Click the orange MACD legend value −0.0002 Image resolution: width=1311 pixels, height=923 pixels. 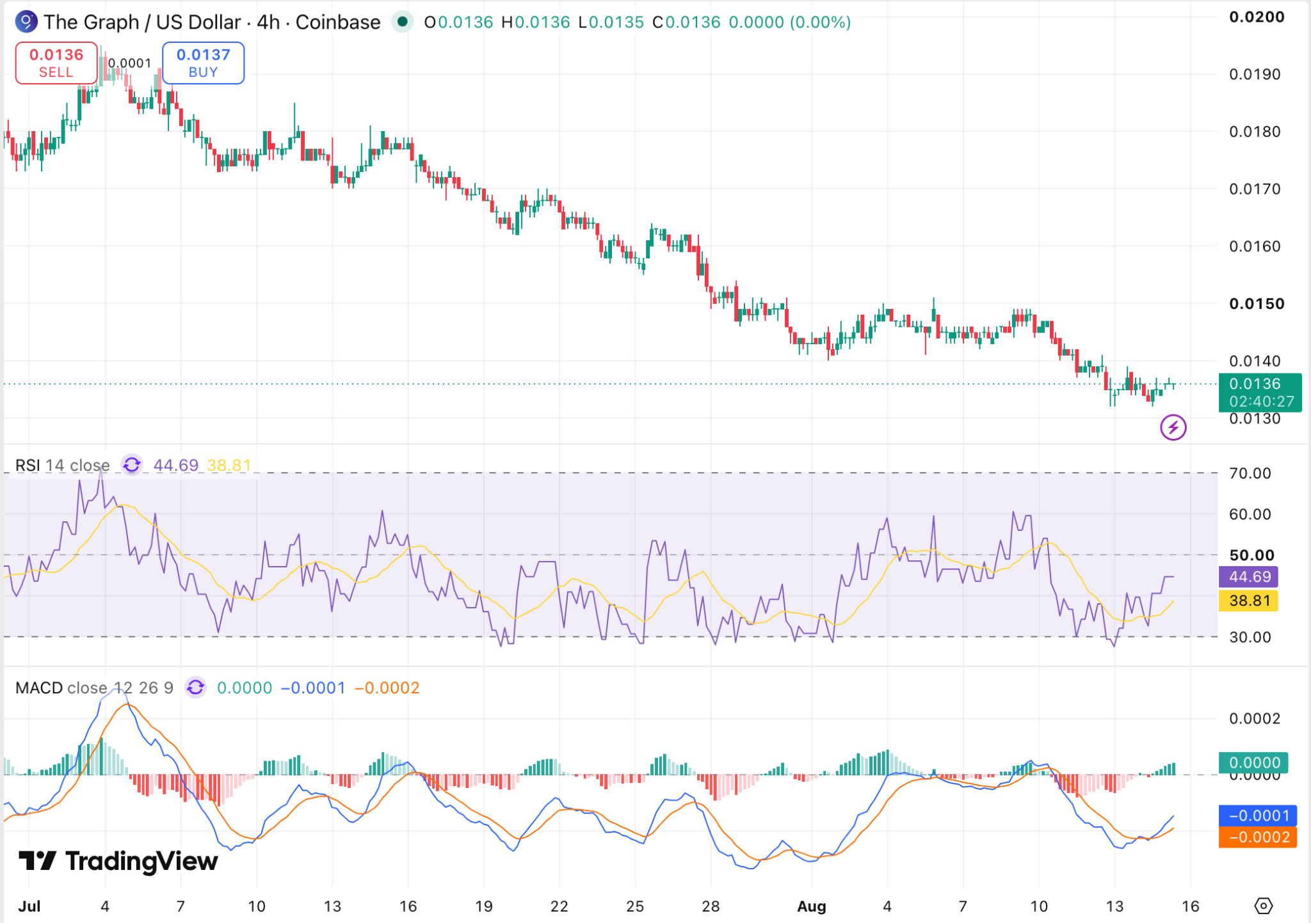387,688
